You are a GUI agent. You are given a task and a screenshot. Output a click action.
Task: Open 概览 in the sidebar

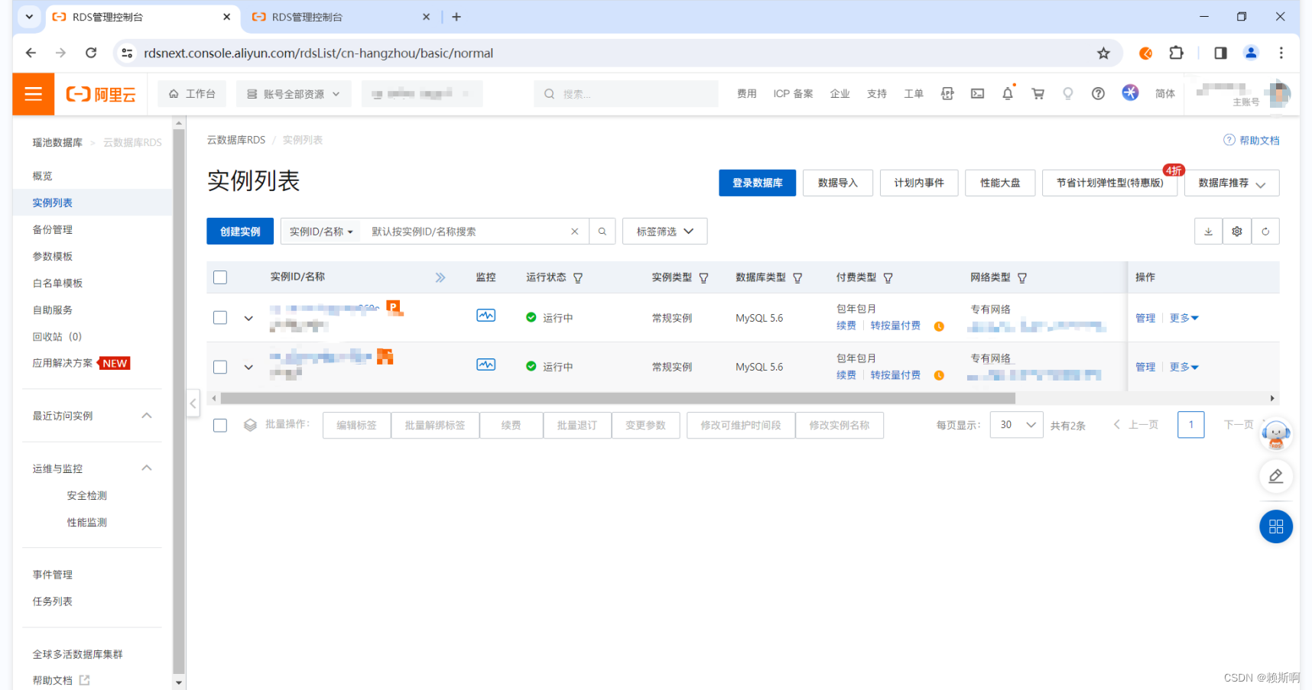(43, 176)
